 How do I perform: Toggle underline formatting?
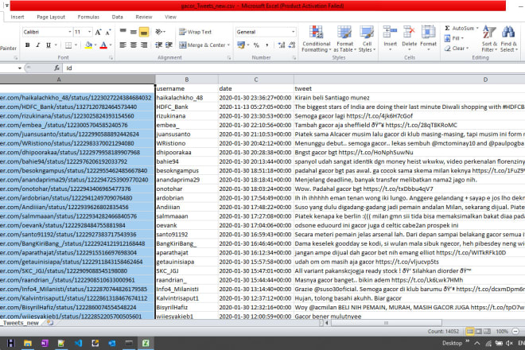click(x=49, y=45)
